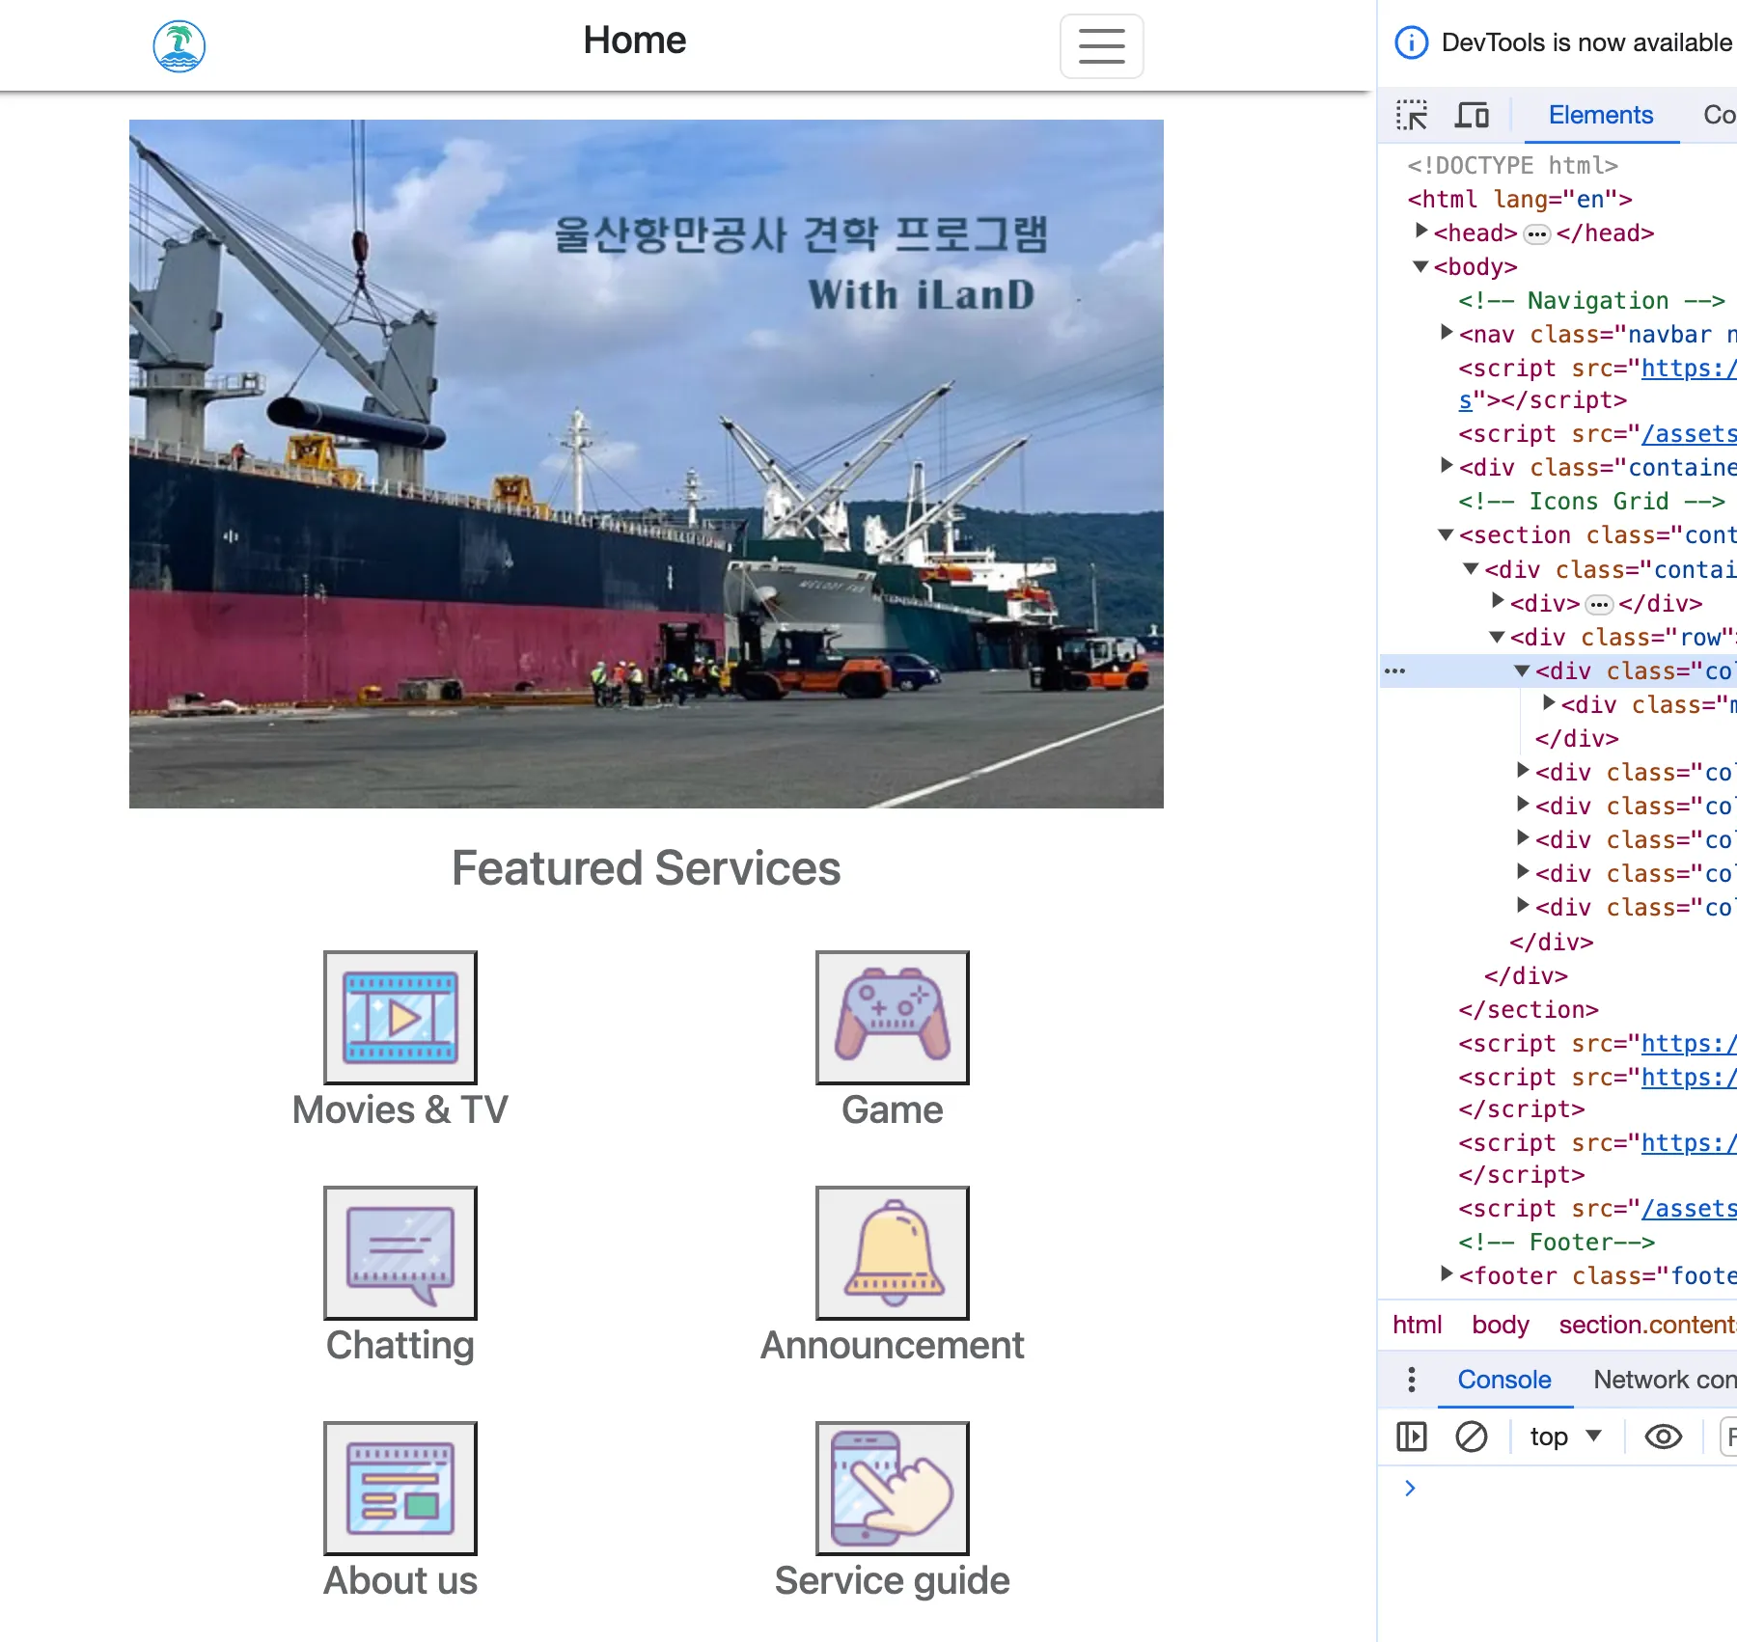
Task: Expand the footer class foote node
Action: pyautogui.click(x=1447, y=1274)
